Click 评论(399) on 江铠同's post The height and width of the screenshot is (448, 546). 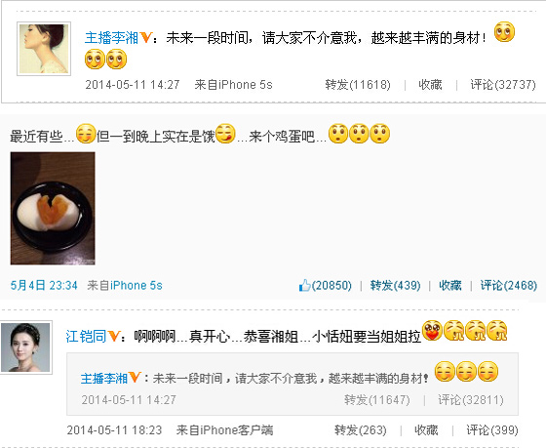click(492, 430)
